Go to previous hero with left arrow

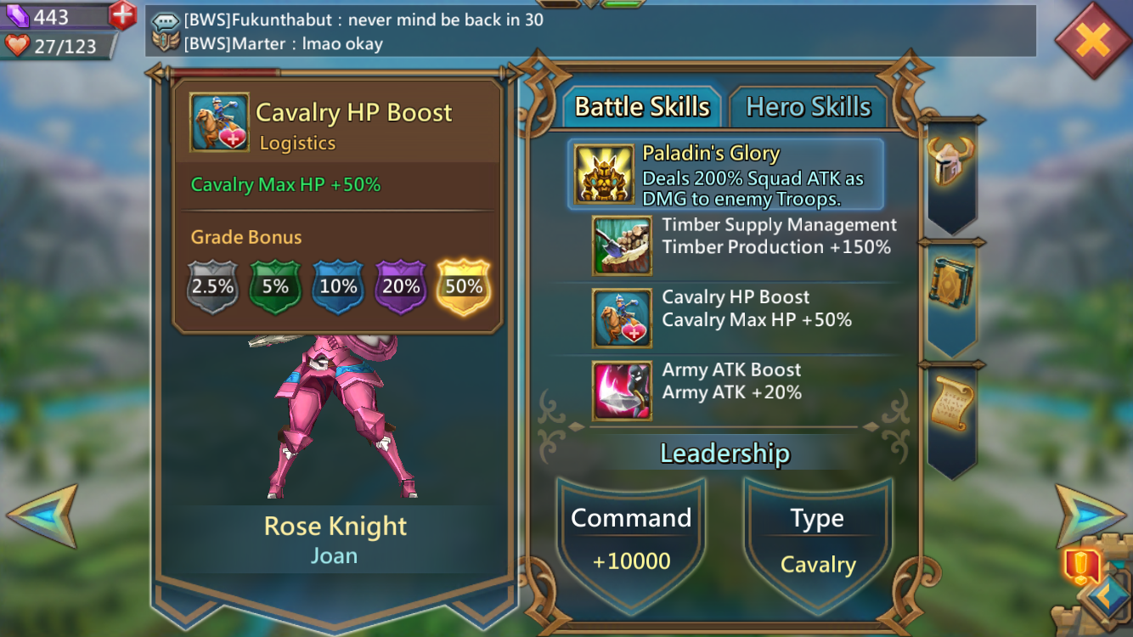point(42,516)
